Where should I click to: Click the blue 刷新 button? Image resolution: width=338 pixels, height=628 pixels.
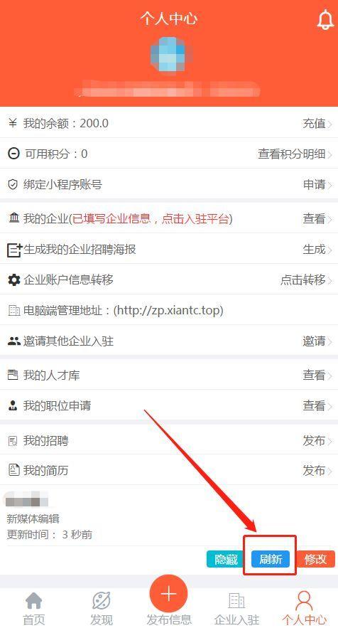(271, 559)
